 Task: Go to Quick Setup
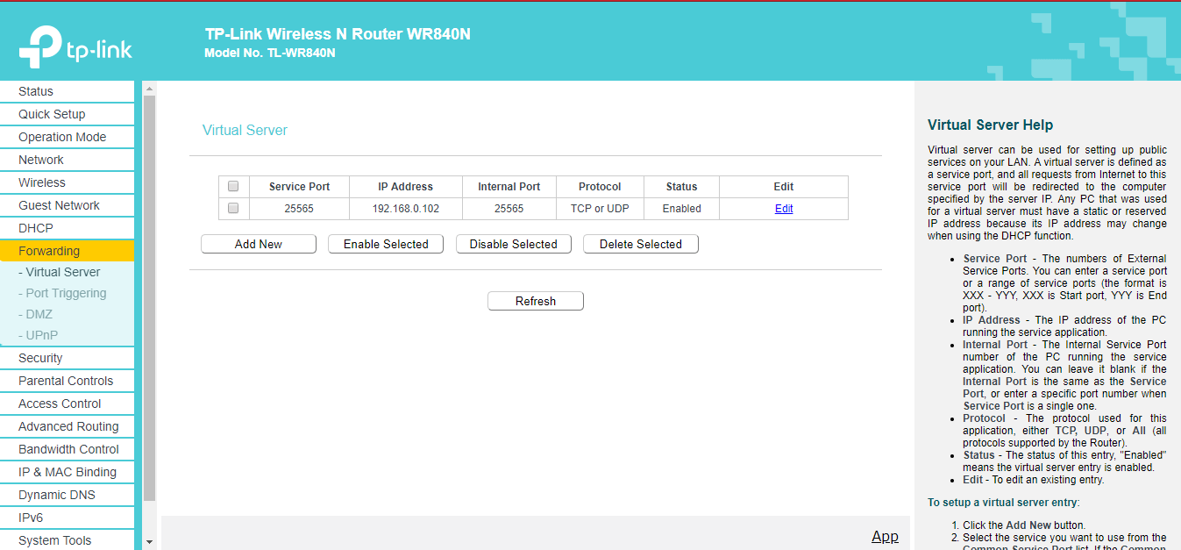coord(67,114)
